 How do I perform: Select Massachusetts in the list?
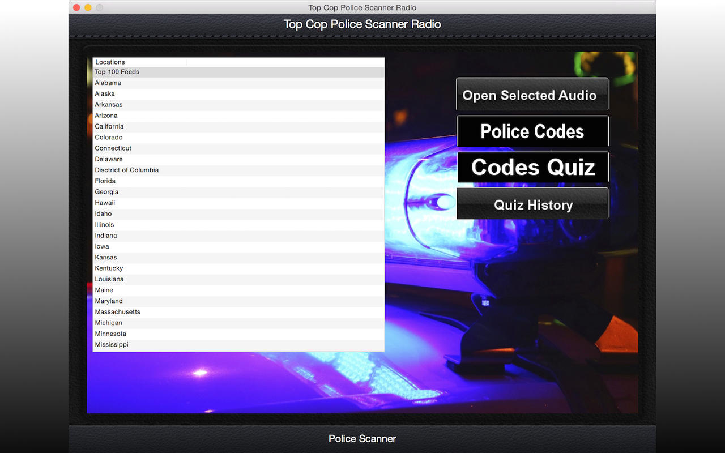point(238,312)
